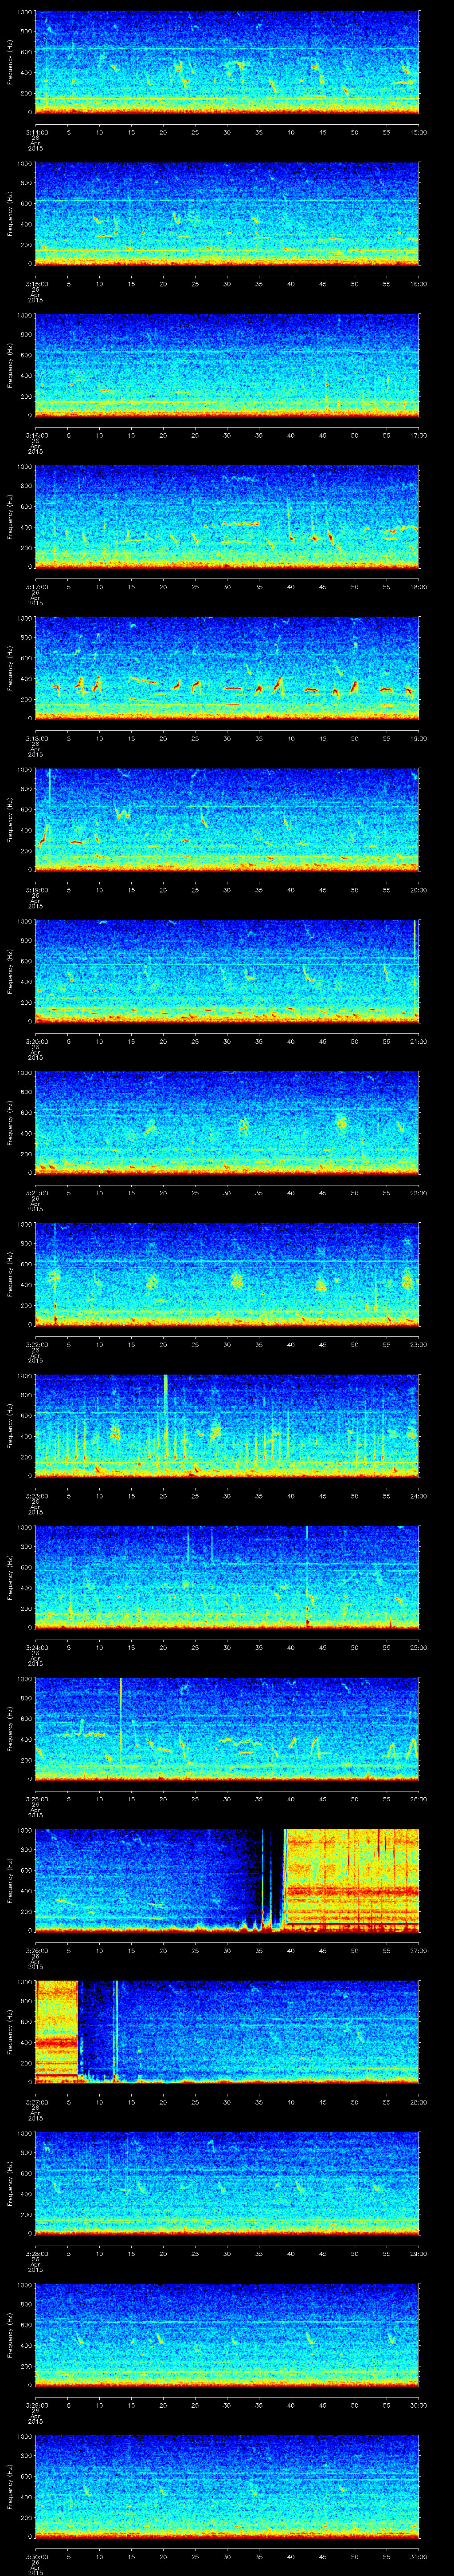Select the spectrogram panel ending at 20:00
454x2576 pixels.
point(227,820)
